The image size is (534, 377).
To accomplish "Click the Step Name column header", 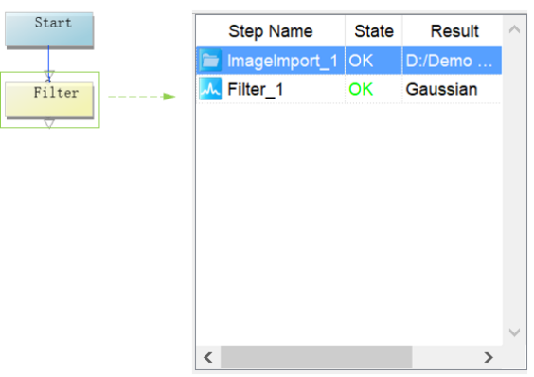I will [x=271, y=31].
